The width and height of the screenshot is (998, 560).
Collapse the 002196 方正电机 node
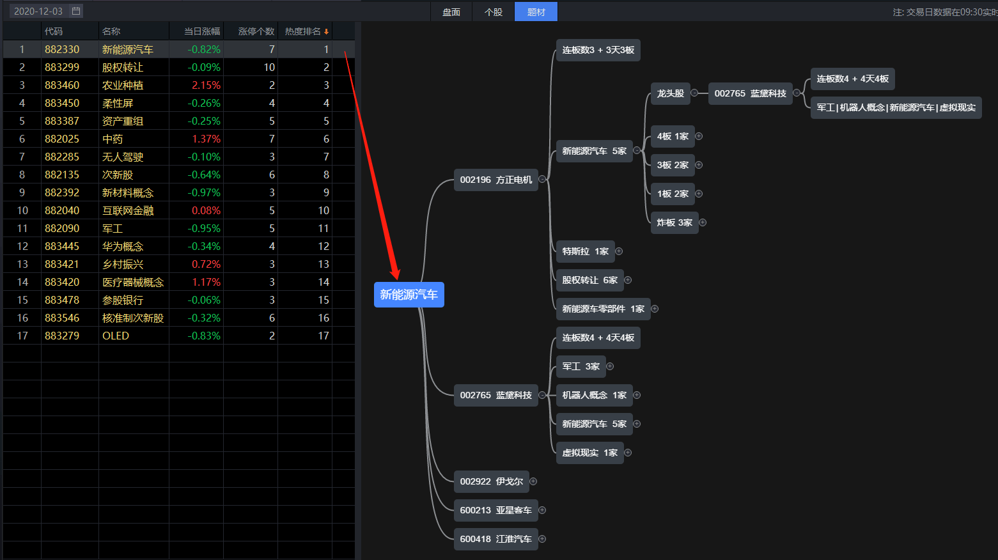[542, 180]
